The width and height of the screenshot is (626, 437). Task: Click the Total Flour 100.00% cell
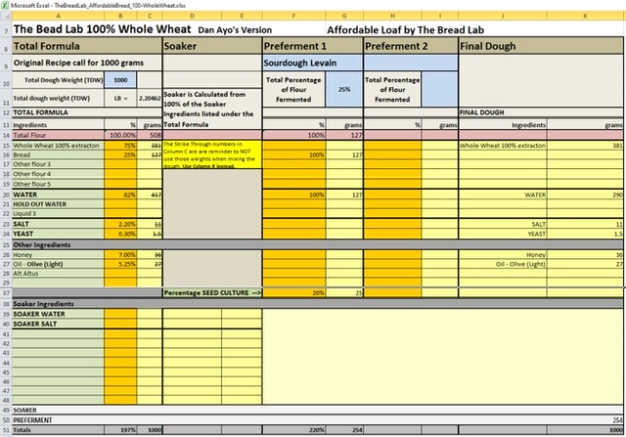[120, 135]
